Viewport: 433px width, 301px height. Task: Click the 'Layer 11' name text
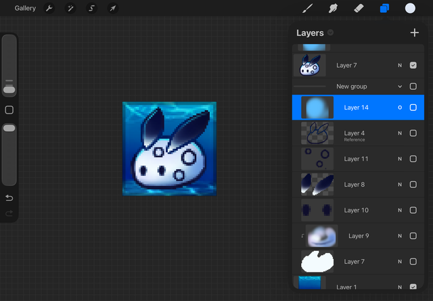pyautogui.click(x=356, y=159)
